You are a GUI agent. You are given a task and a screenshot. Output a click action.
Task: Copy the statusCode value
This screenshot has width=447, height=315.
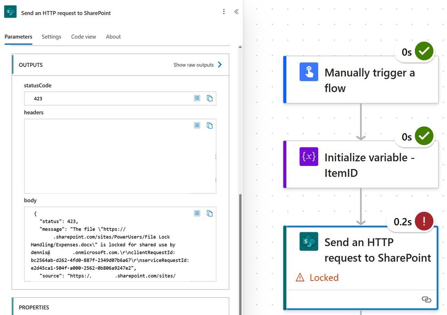[x=210, y=98]
